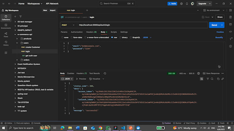Screen dimensions: 234x131
Task: Expand the orders folder
Action: click(17, 60)
